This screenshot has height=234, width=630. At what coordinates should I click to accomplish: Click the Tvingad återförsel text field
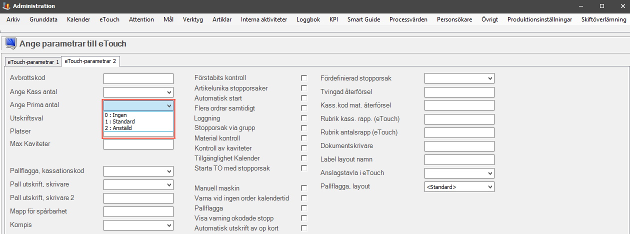(459, 92)
